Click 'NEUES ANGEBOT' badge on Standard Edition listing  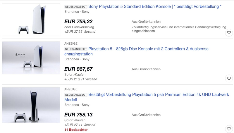tap(76, 7)
